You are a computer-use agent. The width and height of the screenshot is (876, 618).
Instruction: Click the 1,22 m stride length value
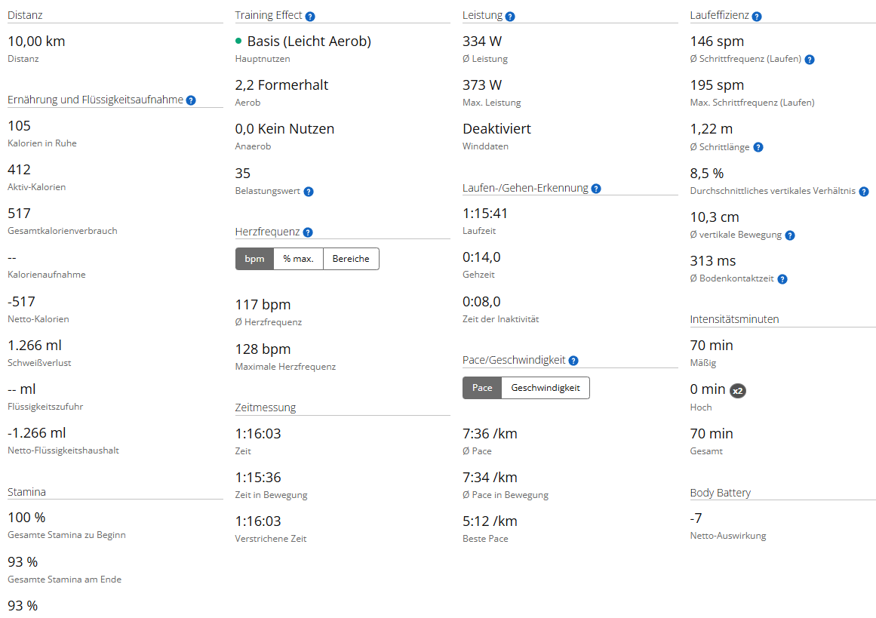712,129
